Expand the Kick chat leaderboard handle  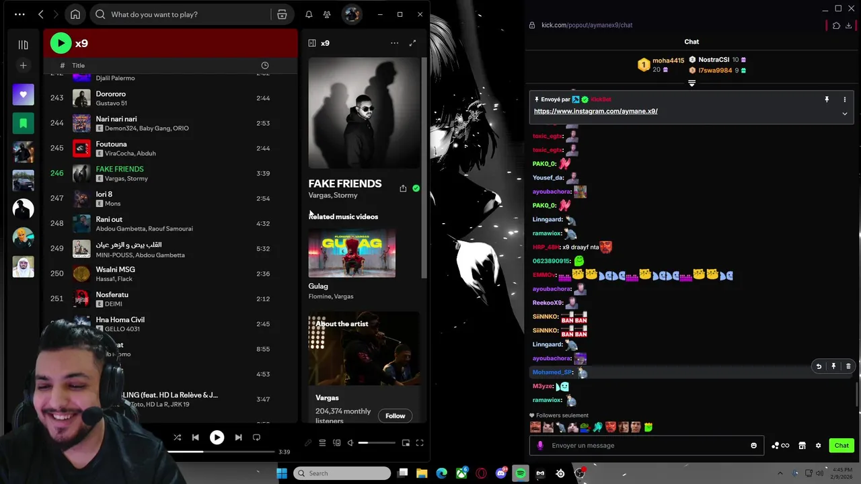tap(691, 83)
